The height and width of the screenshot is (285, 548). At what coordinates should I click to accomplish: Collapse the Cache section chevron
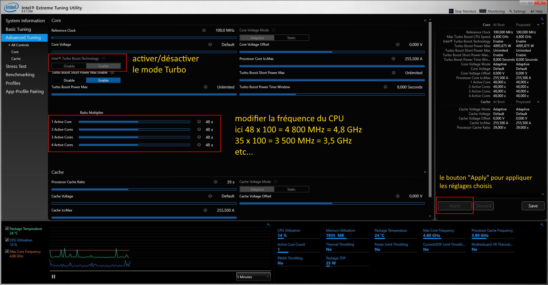pyautogui.click(x=425, y=172)
